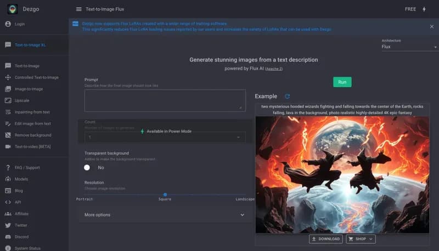Screen dimensions: 439x251
Task: Dismiss the announcement banner
Action: pos(432,26)
